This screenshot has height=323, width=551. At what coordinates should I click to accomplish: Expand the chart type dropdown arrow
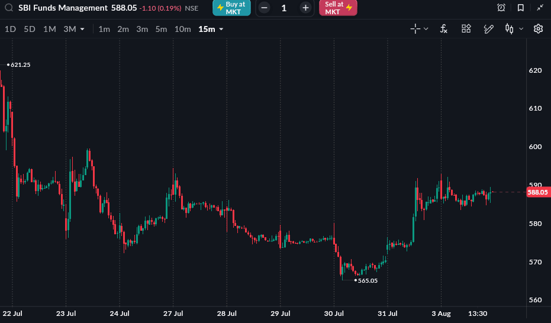pos(521,29)
